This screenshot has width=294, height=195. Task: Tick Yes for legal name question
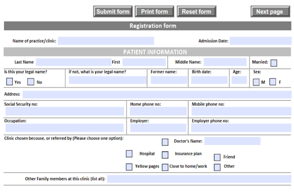pos(10,81)
